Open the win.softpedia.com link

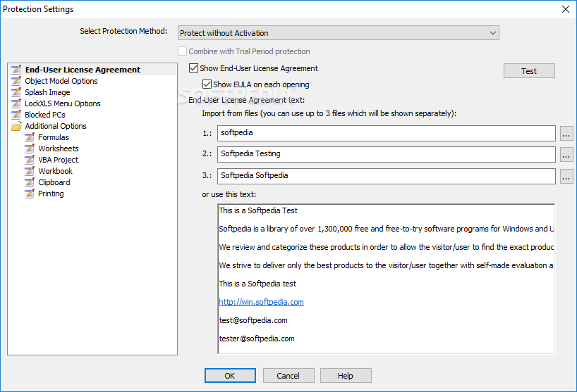[x=261, y=302]
